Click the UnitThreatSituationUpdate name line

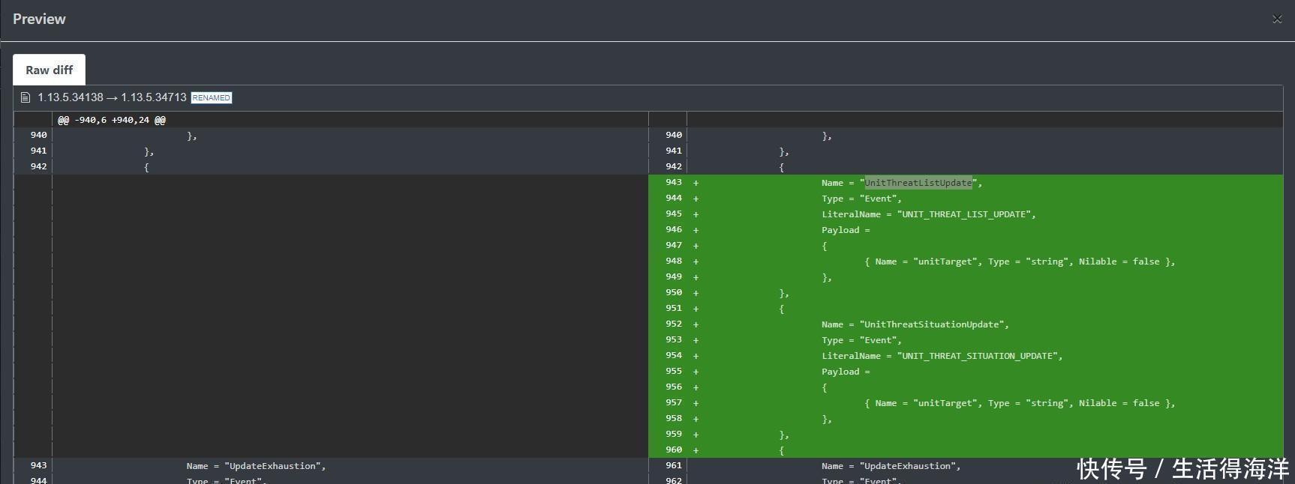pyautogui.click(x=915, y=324)
